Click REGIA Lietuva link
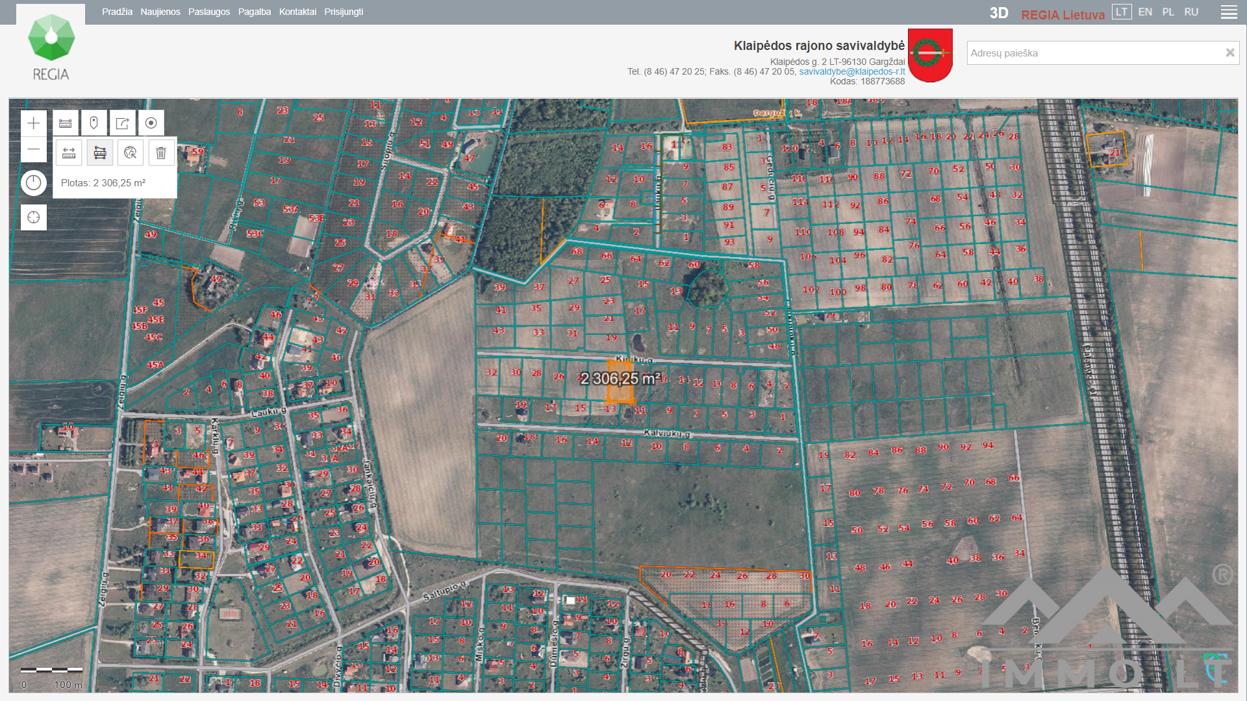Image resolution: width=1247 pixels, height=701 pixels. pos(1063,15)
